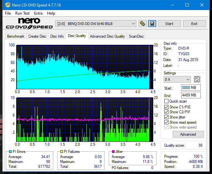Click the cyan PI Errors legend swatch
212x174 pixels.
click(x=10, y=152)
